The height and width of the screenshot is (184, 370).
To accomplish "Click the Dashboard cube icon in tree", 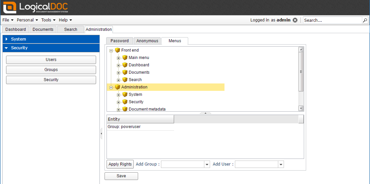I will coord(125,65).
